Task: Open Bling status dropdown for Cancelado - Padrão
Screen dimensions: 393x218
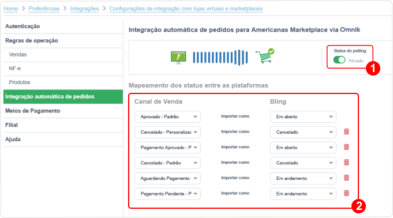Action: pos(303,163)
